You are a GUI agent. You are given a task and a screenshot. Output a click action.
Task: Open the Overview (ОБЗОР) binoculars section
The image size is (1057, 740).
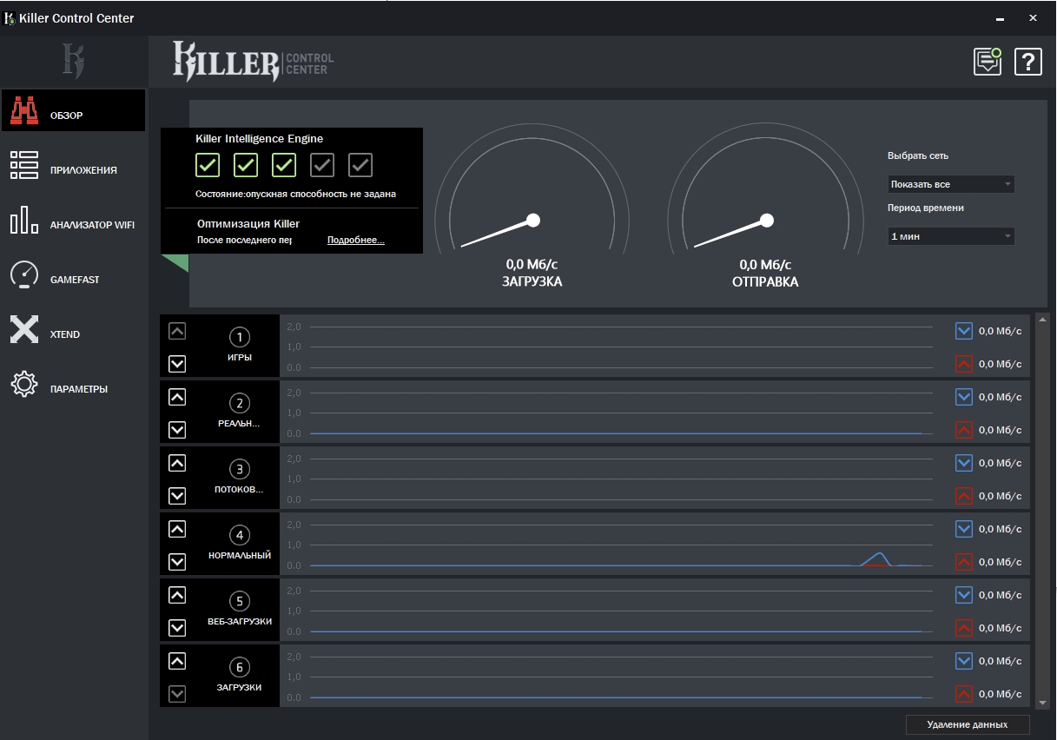(73, 110)
